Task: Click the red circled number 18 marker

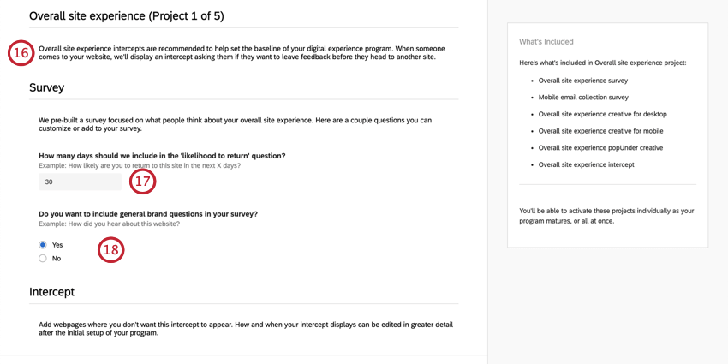Action: coord(111,249)
